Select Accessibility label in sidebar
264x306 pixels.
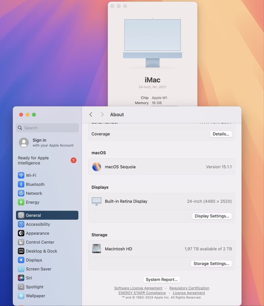click(x=38, y=224)
